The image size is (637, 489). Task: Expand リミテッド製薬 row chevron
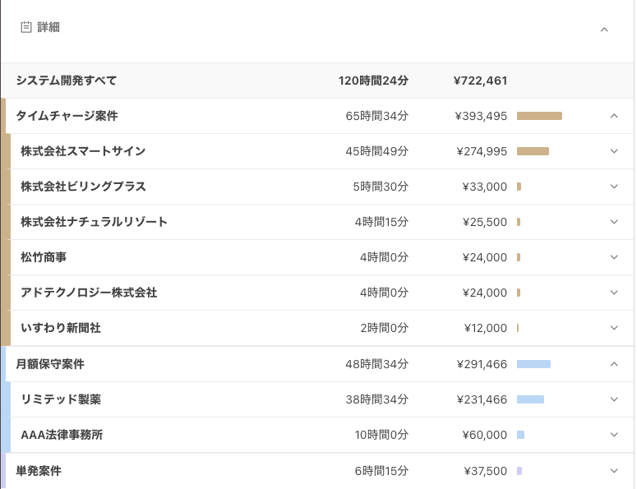[614, 399]
